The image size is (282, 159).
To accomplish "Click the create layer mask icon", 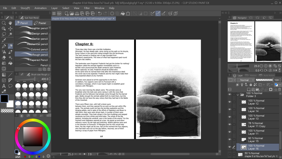I will pyautogui.click(x=271, y=90).
